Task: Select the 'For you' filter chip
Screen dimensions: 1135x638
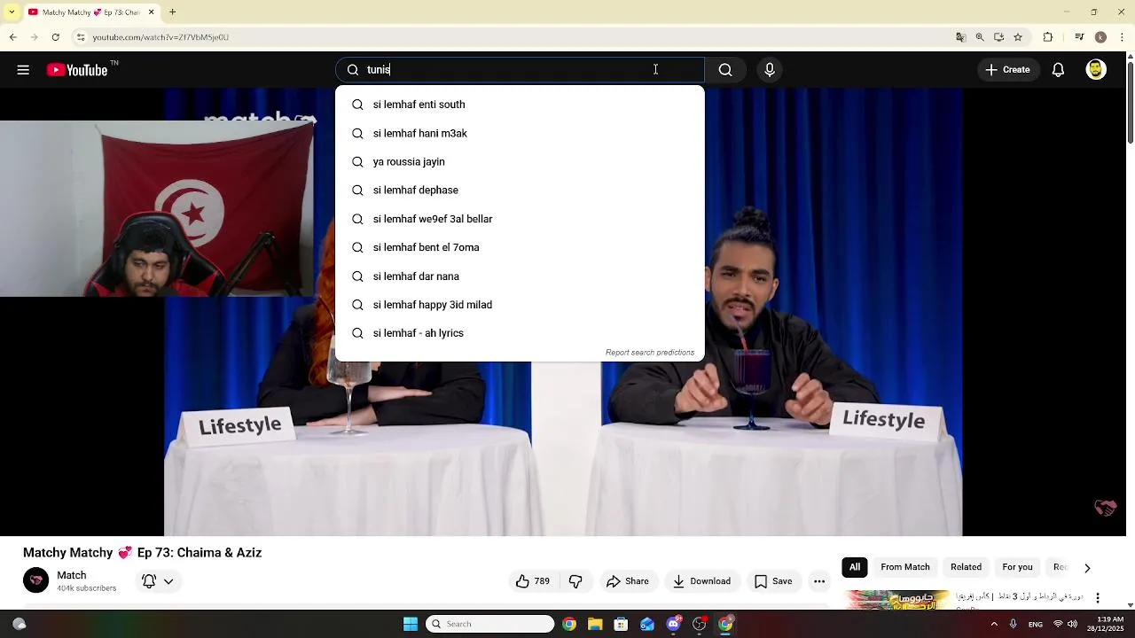Action: tap(1017, 567)
